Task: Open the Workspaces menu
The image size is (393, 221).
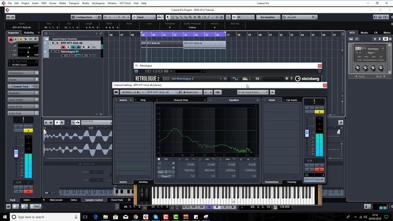Action: tap(98, 3)
